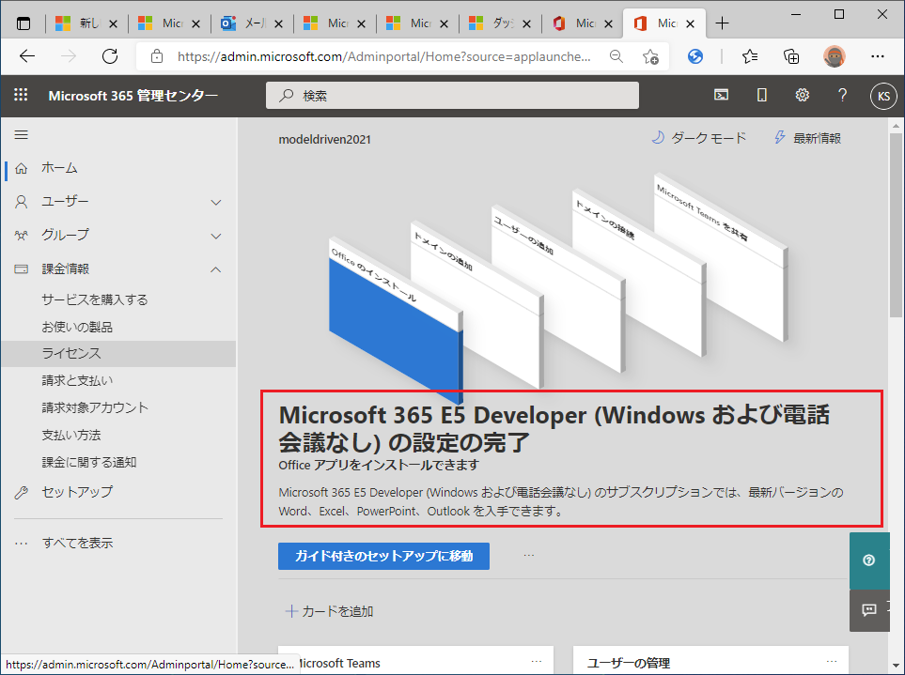Open settings gear in admin center header

point(803,95)
